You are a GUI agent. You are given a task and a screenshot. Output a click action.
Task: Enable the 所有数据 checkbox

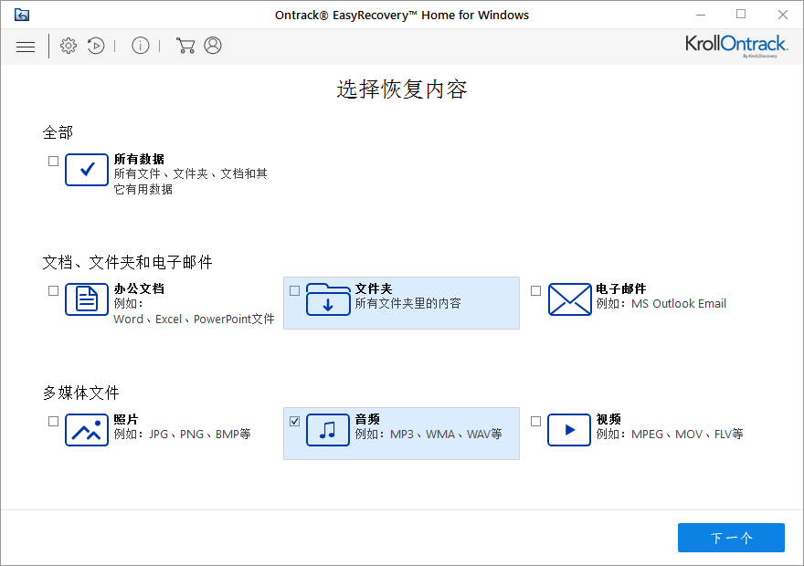tap(53, 160)
